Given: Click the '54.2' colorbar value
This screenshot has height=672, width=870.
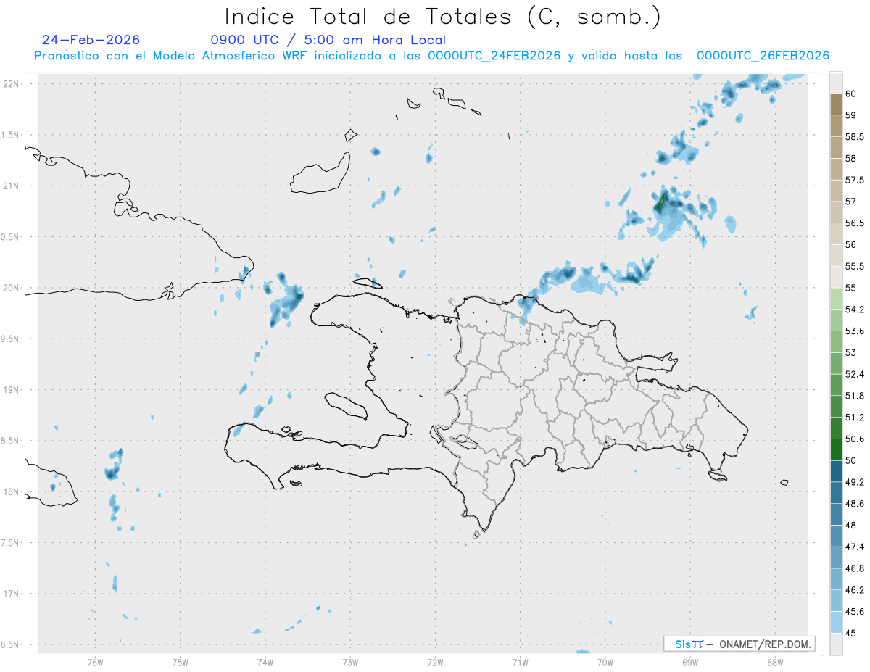Looking at the screenshot, I should pyautogui.click(x=855, y=310).
